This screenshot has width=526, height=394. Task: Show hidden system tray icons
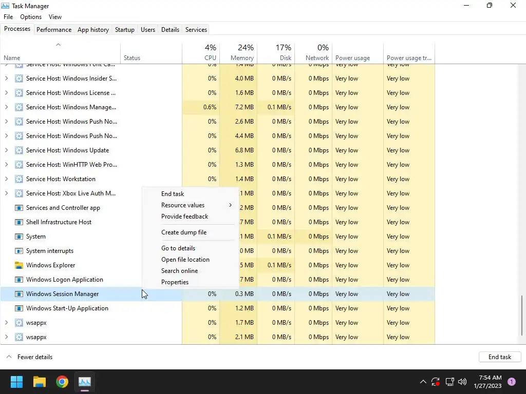(x=423, y=382)
